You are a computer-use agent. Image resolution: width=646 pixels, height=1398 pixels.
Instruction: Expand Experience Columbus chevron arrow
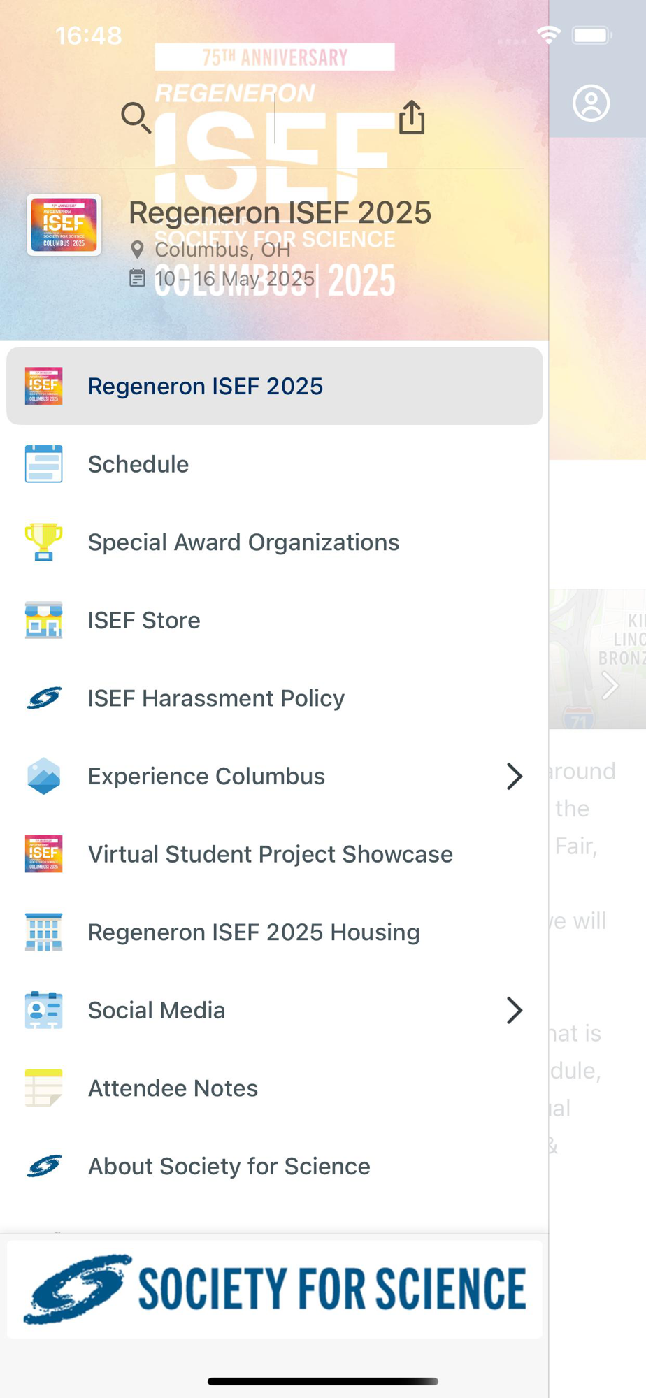click(x=515, y=776)
